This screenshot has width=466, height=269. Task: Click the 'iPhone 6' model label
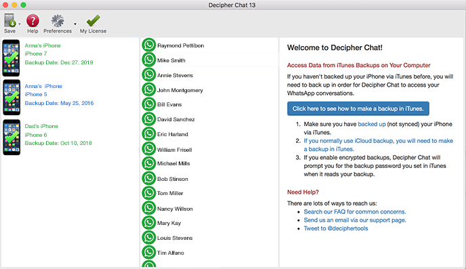pyautogui.click(x=36, y=135)
